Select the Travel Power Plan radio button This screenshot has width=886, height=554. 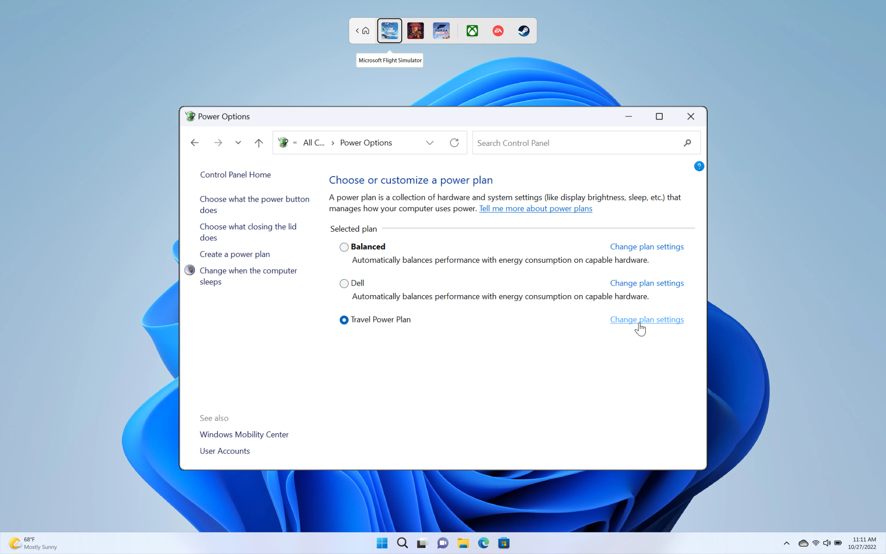[343, 319]
